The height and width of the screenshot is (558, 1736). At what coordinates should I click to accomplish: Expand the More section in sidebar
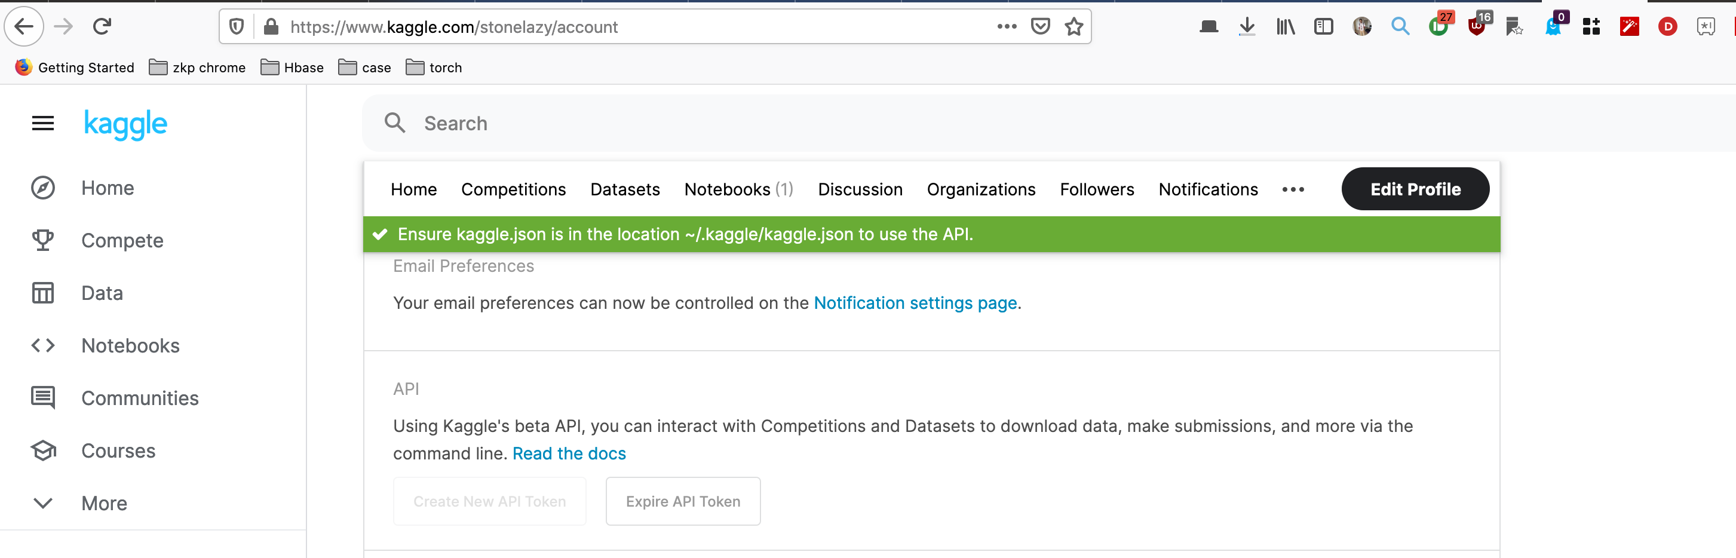tap(43, 504)
